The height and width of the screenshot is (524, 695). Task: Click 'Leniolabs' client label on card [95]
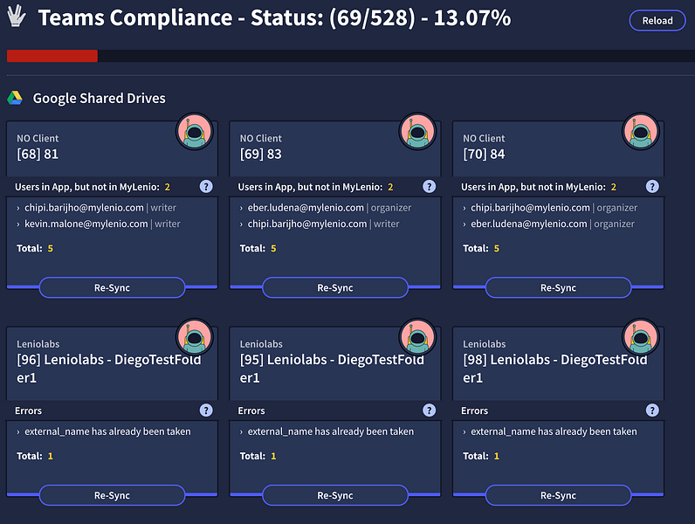pos(261,344)
